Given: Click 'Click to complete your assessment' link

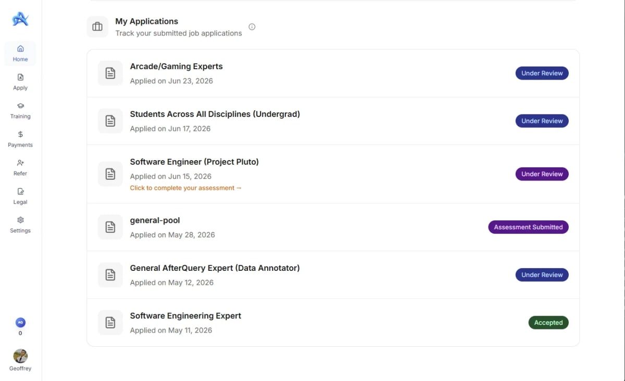Looking at the screenshot, I should [186, 188].
